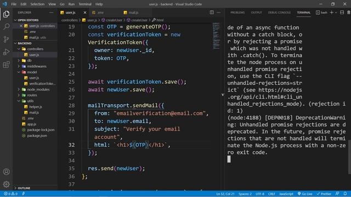This screenshot has width=351, height=197.
Task: Collapse the Open Editors section
Action: tap(26, 20)
